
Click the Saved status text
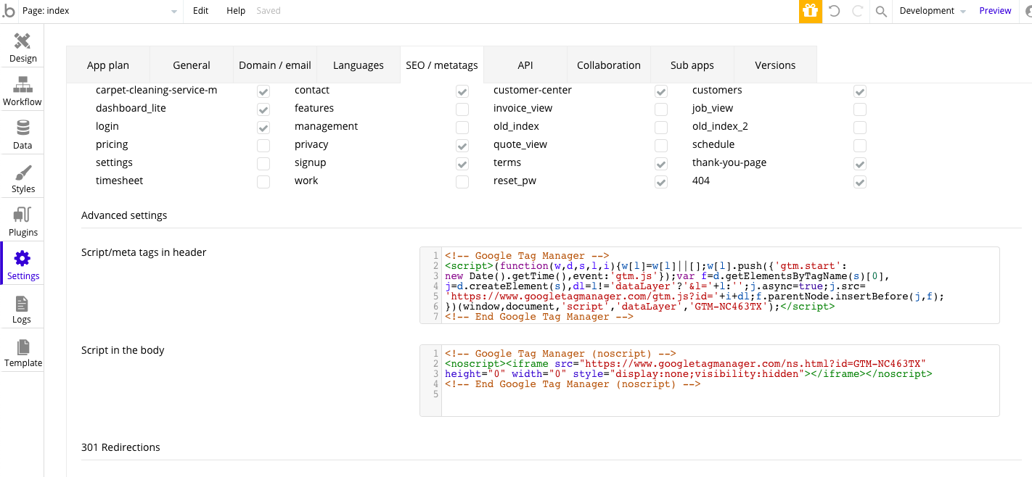coord(269,11)
